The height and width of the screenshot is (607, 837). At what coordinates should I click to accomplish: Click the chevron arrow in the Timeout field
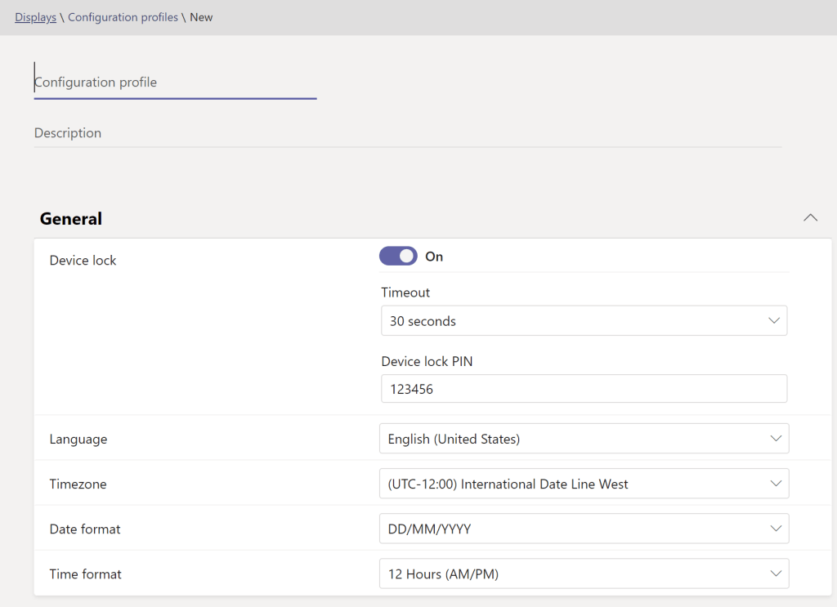point(774,321)
